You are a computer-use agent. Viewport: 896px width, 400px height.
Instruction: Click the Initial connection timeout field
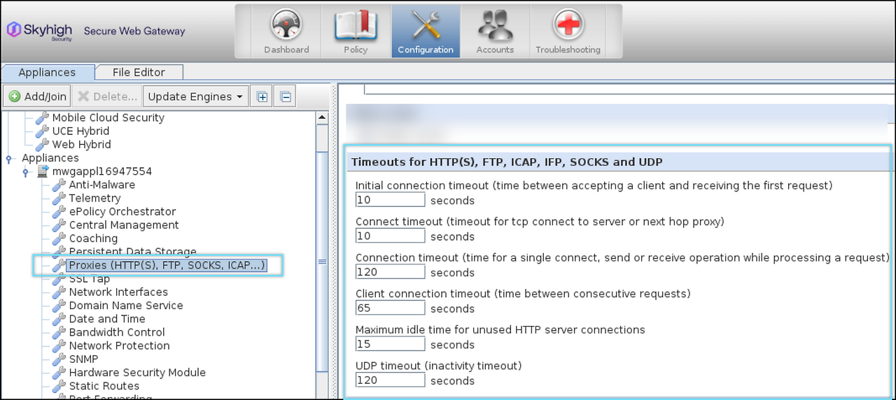tap(391, 200)
